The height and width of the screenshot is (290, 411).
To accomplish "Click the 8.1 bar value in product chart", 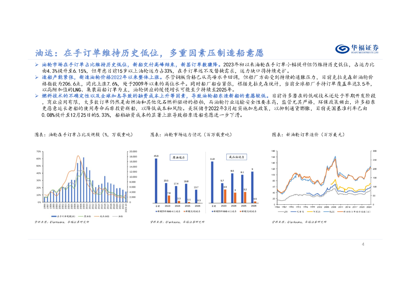I will click(x=242, y=172).
